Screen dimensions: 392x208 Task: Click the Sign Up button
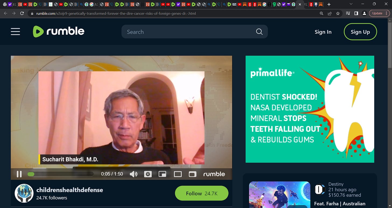360,32
